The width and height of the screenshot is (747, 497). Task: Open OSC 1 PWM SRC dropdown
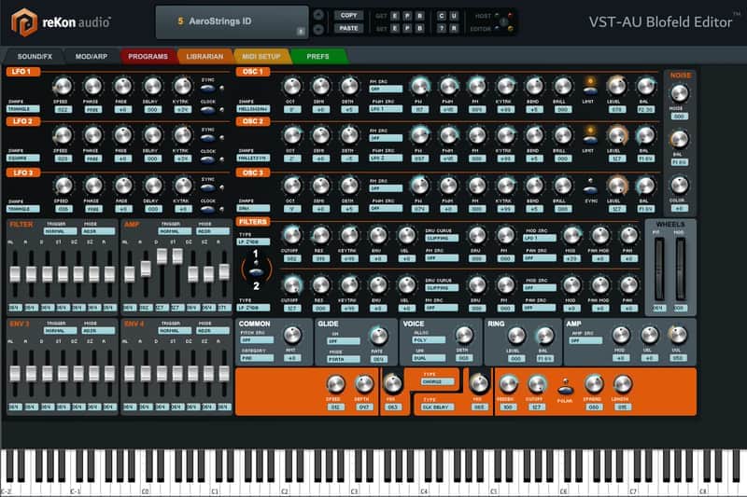(386, 109)
